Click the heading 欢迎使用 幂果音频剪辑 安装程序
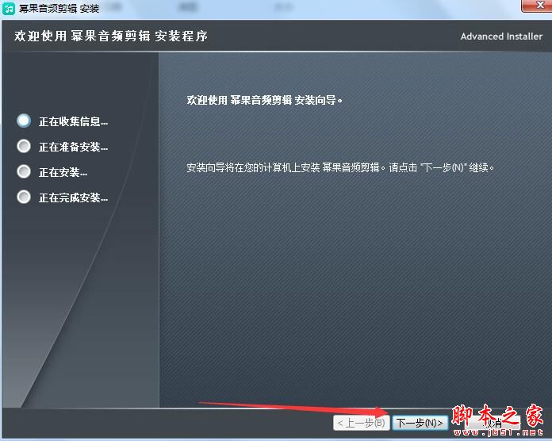552x441 pixels. click(111, 36)
